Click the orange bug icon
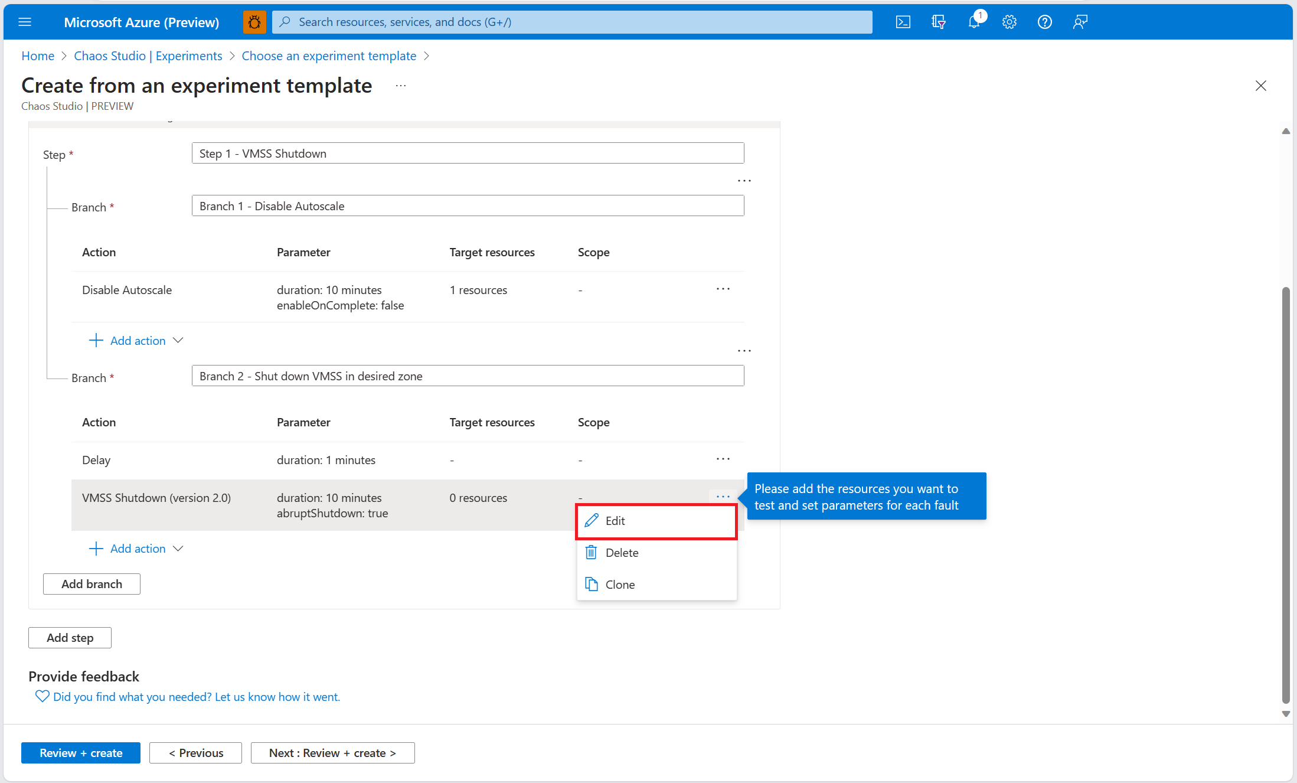 254,22
